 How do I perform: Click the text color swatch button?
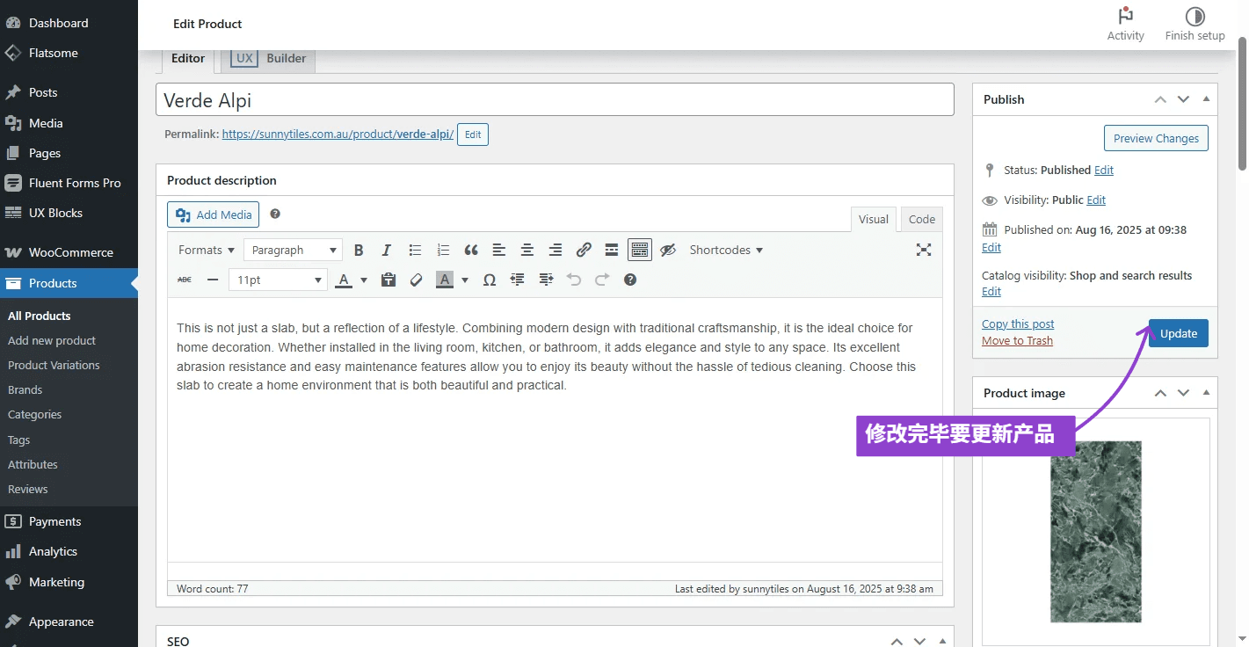[x=344, y=280]
